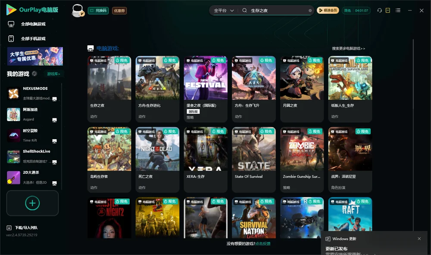Open 阿斯加德 Asgard game icon

pyautogui.click(x=13, y=115)
